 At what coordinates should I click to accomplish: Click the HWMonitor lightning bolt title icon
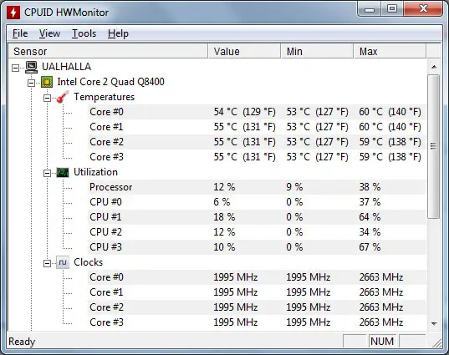point(13,13)
